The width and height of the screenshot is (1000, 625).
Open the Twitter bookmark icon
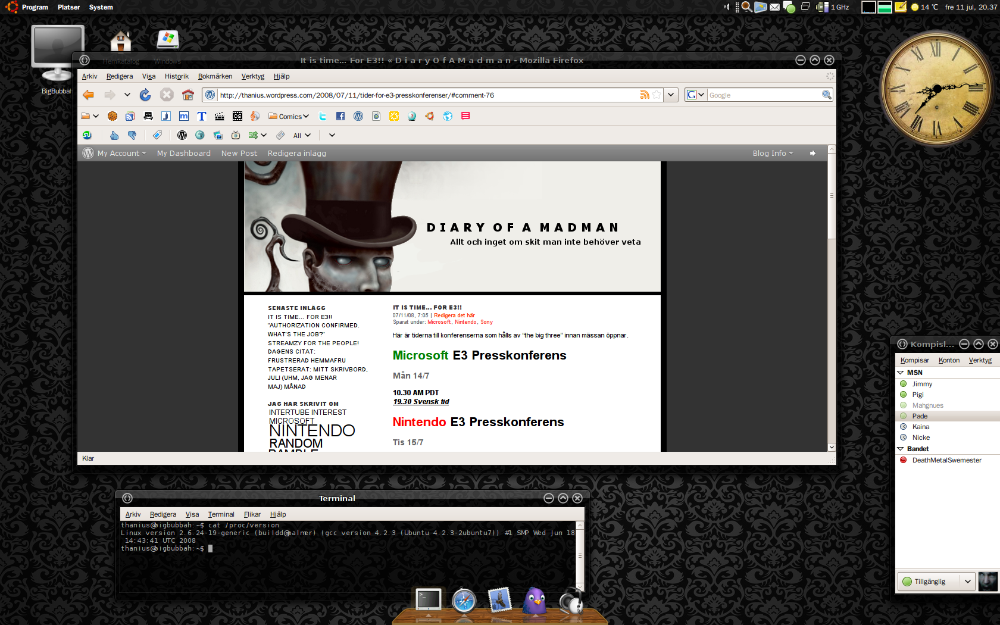tap(323, 117)
